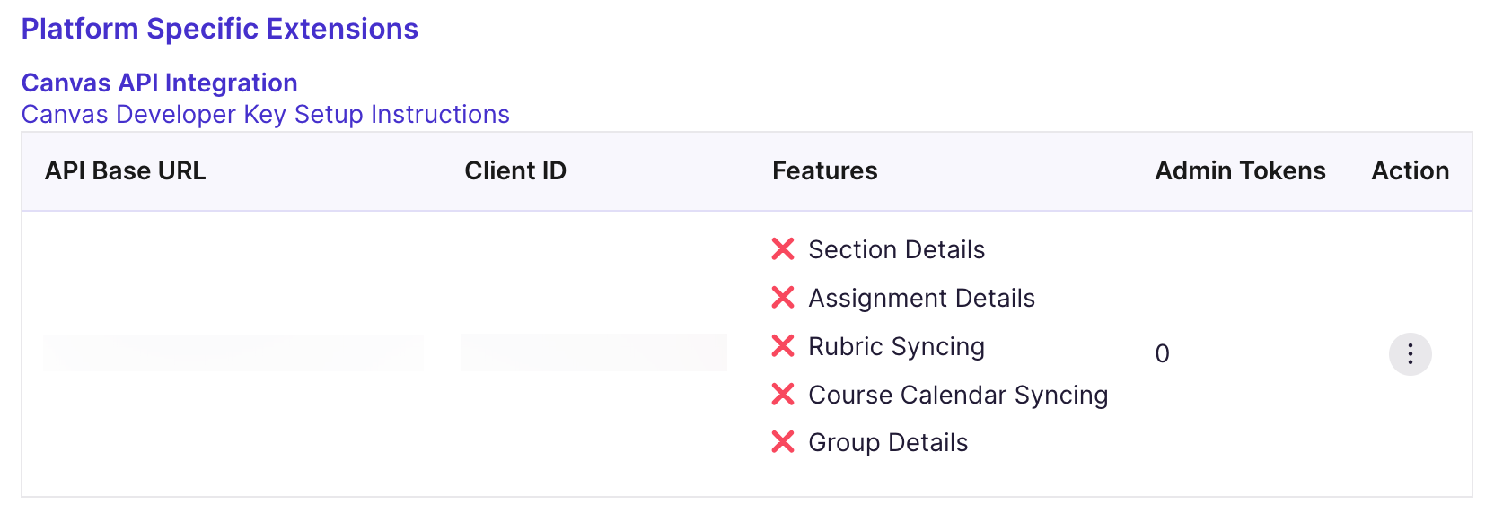Image resolution: width=1503 pixels, height=513 pixels.
Task: Click the red X beside Group Details
Action: click(x=783, y=442)
